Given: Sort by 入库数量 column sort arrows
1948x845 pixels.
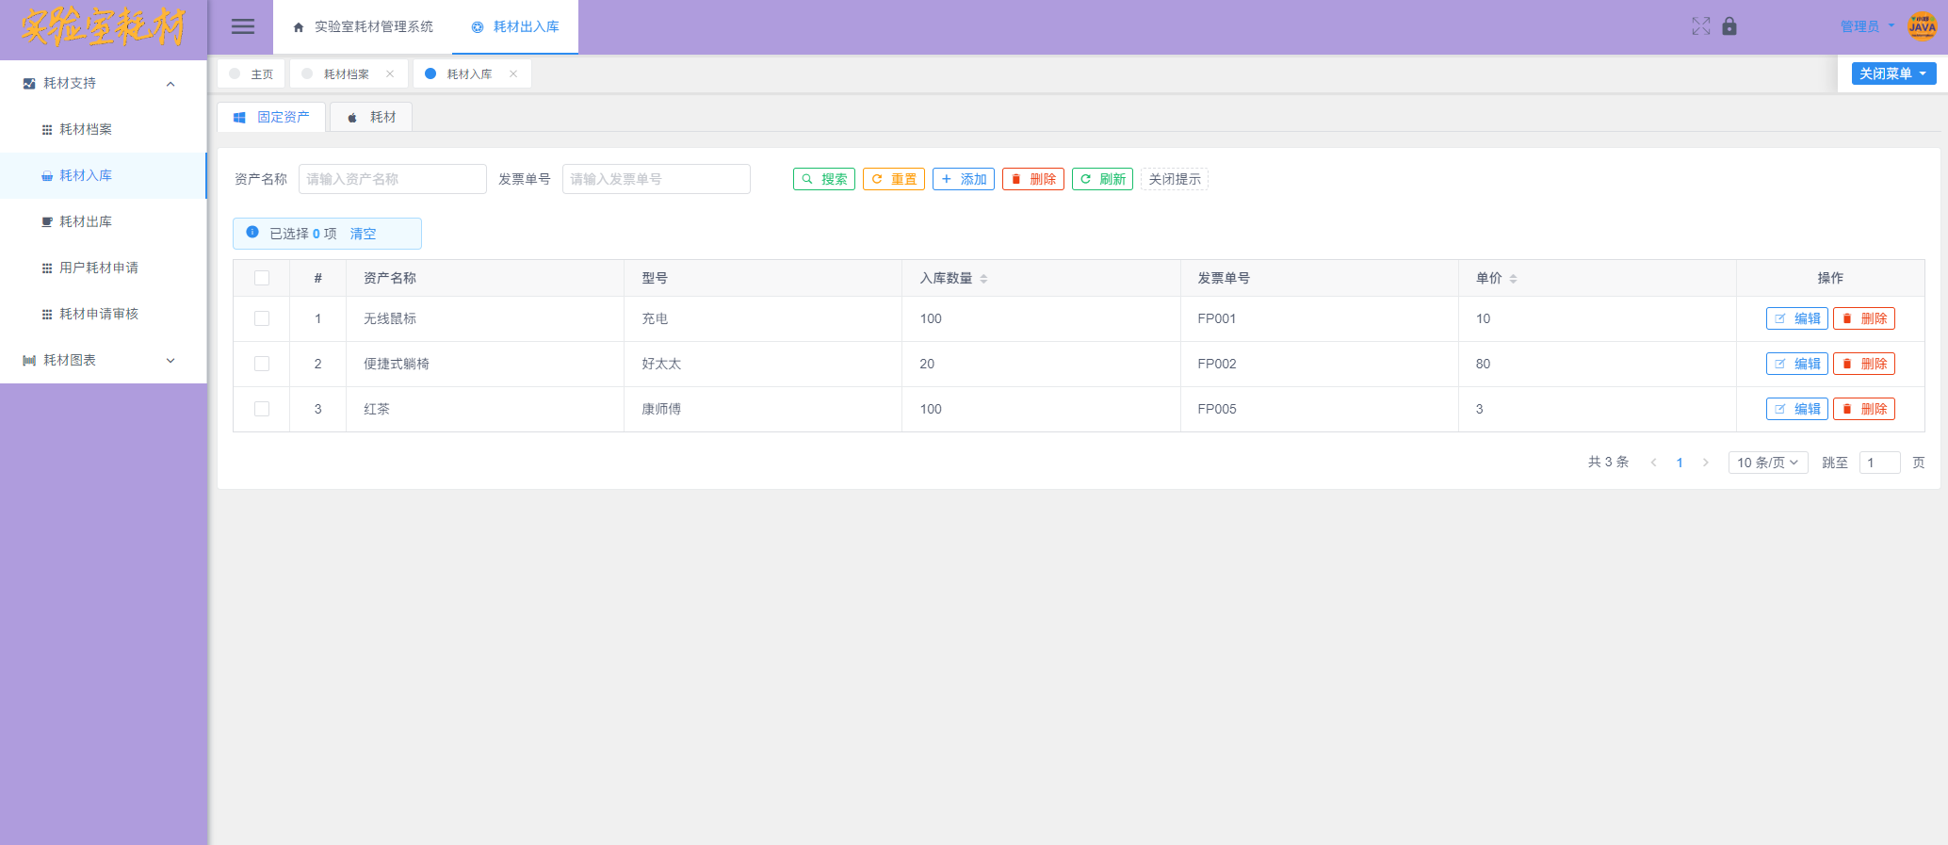Looking at the screenshot, I should [x=983, y=279].
